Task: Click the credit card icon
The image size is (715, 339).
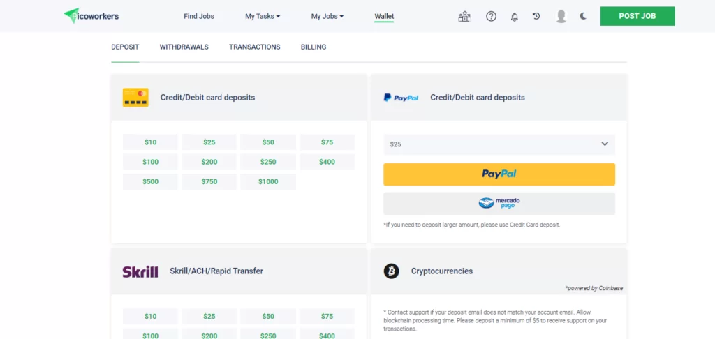Action: pyautogui.click(x=135, y=98)
